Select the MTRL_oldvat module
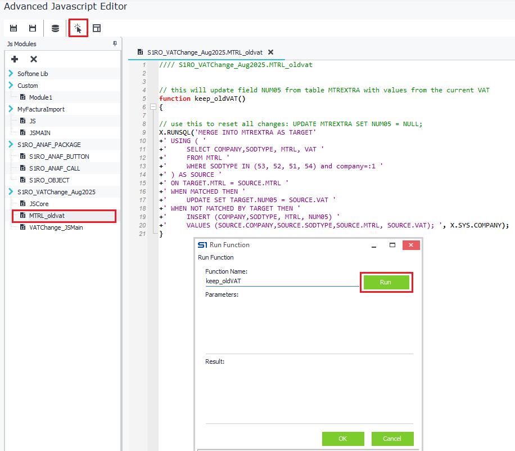The width and height of the screenshot is (515, 451). click(47, 216)
